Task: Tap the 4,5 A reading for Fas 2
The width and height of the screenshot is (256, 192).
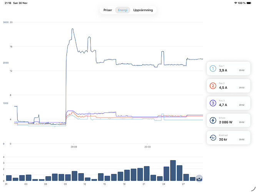Action: [x=223, y=88]
